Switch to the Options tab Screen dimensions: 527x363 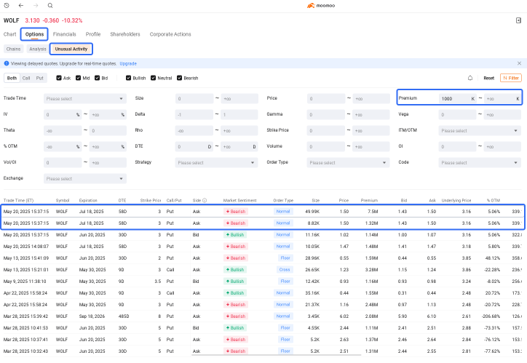34,34
